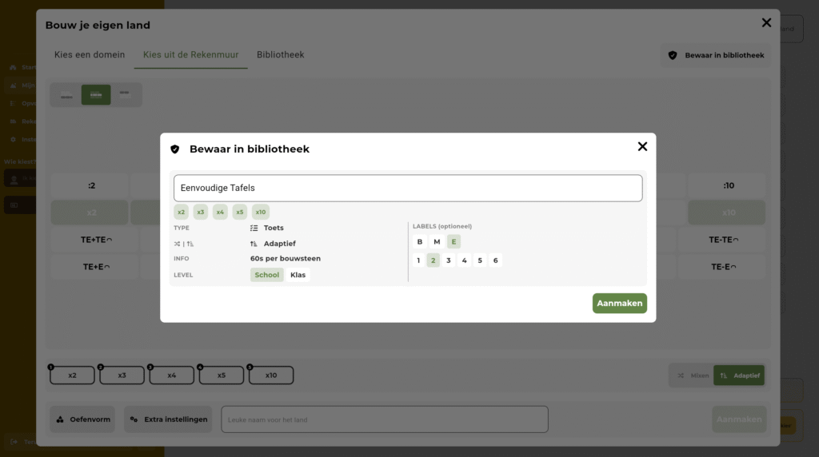Image resolution: width=819 pixels, height=457 pixels.
Task: Click the library name input field
Action: pos(408,188)
